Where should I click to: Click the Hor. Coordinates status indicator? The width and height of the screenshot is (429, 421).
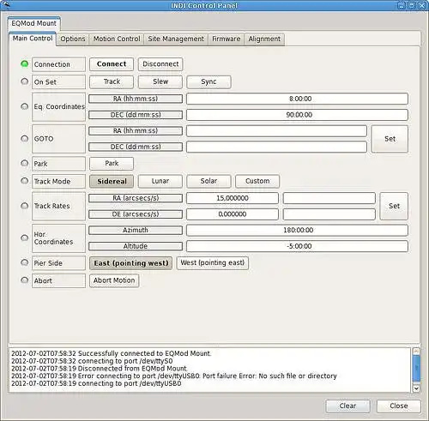pyautogui.click(x=25, y=238)
